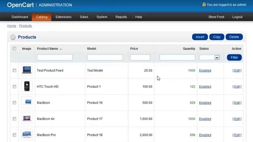Open the MacBook Pro product thumbnail
Viewport: 253px width, 142px height.
coord(27,135)
